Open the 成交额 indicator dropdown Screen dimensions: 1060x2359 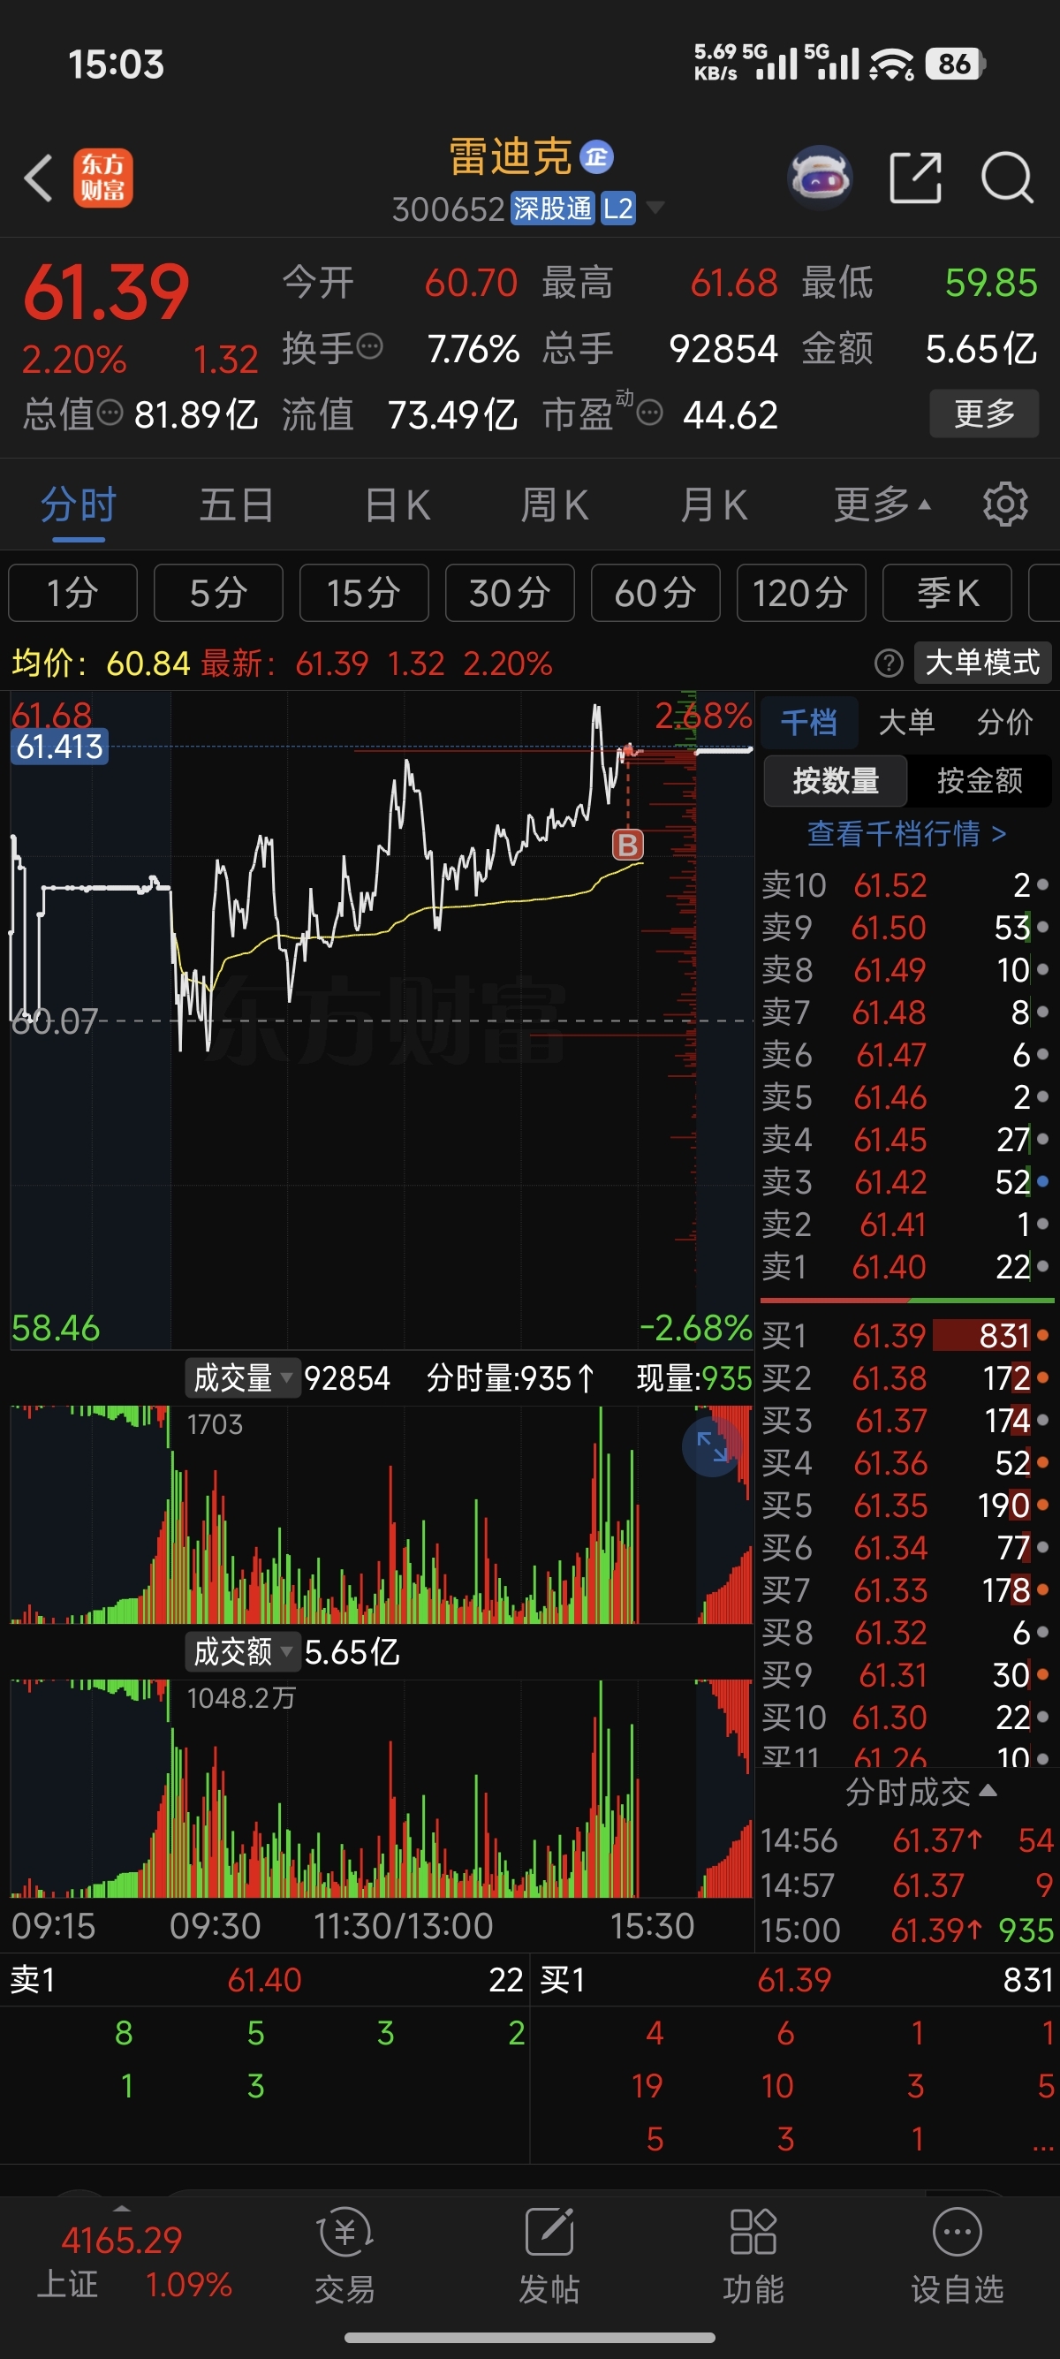[243, 1652]
